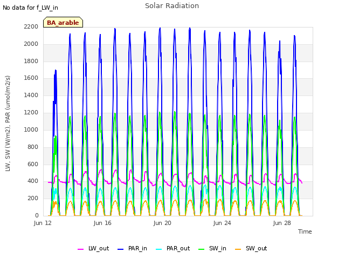Click the 1400 y-axis tick label
This screenshot has height=259, width=345.
31,95
